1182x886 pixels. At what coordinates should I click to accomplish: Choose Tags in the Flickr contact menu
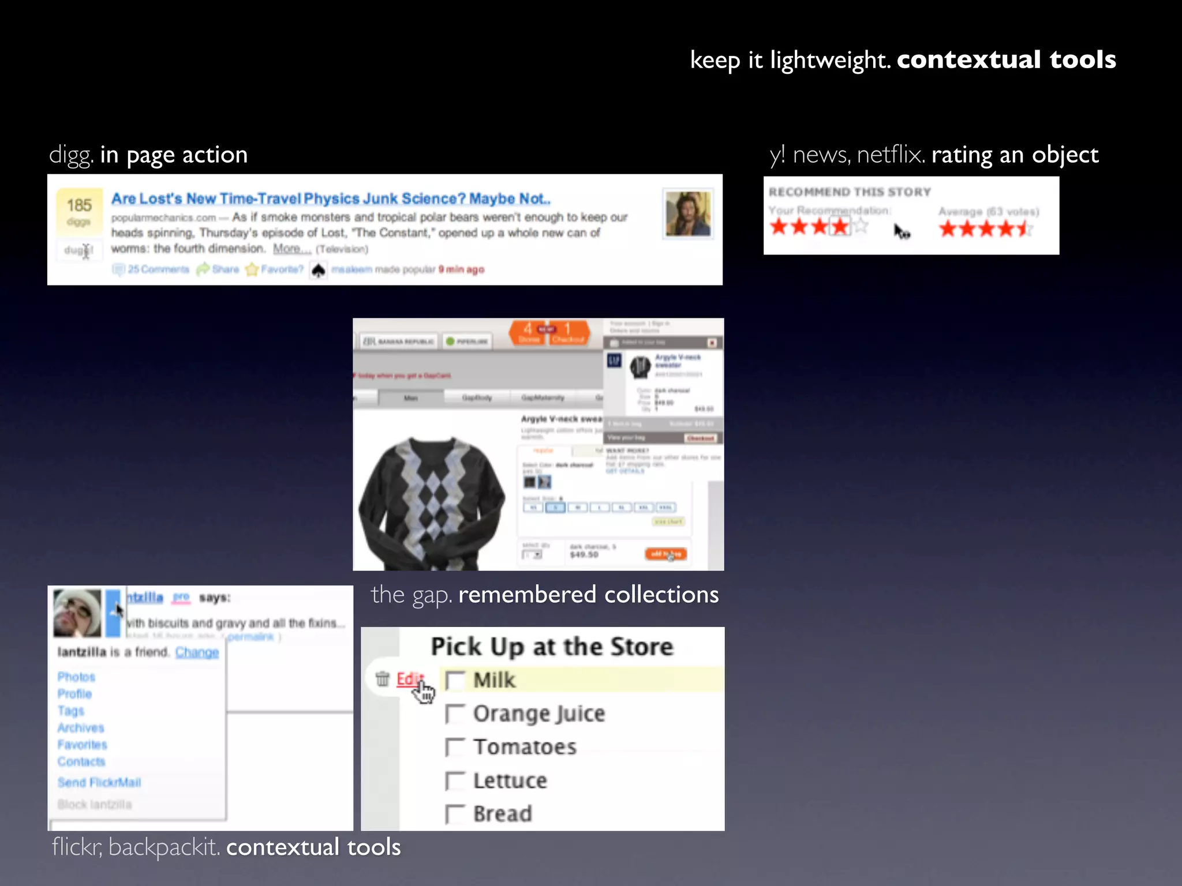coord(70,711)
